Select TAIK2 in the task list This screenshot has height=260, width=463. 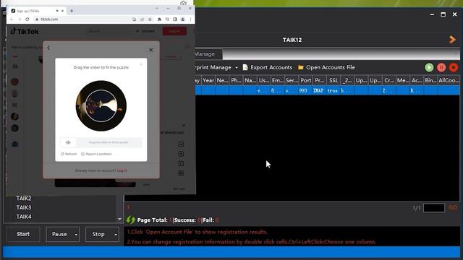point(24,199)
